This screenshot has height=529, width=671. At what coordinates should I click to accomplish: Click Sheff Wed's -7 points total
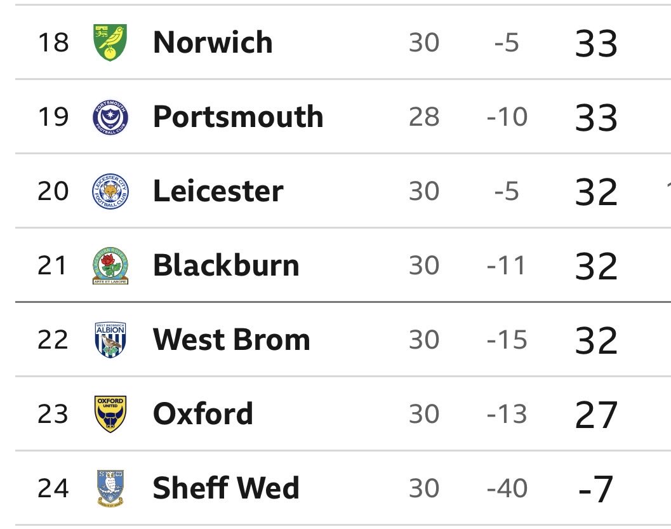point(596,489)
